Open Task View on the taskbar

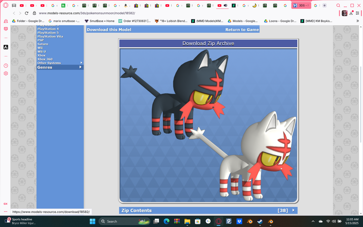tap(156, 221)
